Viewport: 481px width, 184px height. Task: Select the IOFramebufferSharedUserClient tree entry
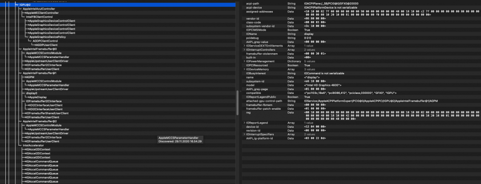coord(47,113)
